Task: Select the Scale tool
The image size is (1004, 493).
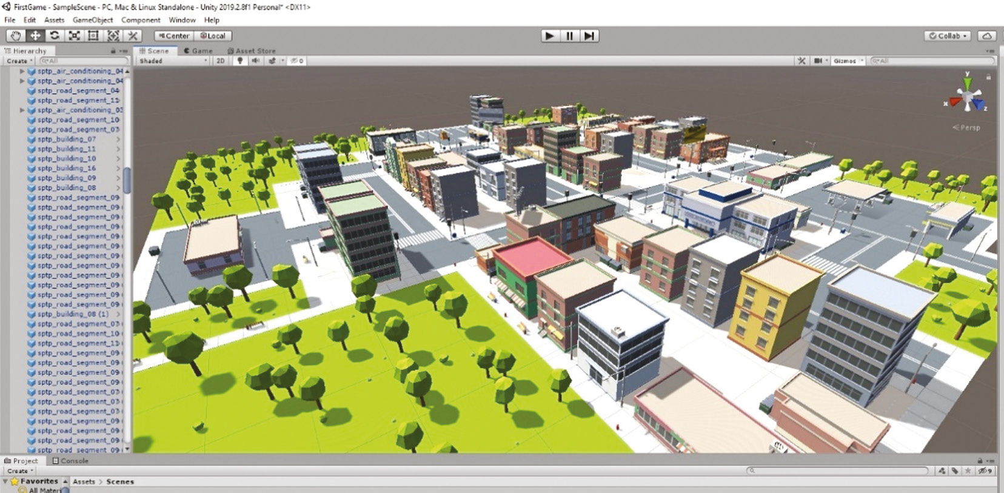Action: (x=74, y=36)
